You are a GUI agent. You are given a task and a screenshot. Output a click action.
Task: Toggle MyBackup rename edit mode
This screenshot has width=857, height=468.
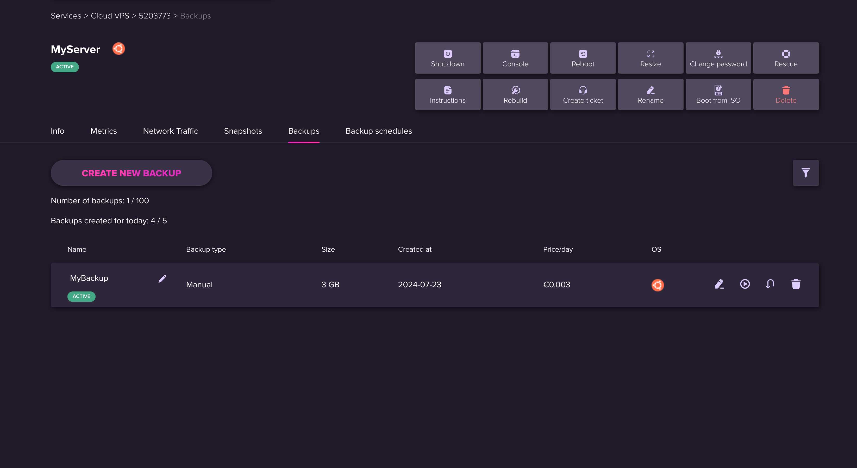tap(162, 279)
